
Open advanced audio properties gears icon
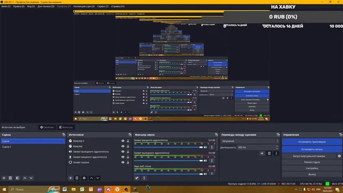(137, 178)
